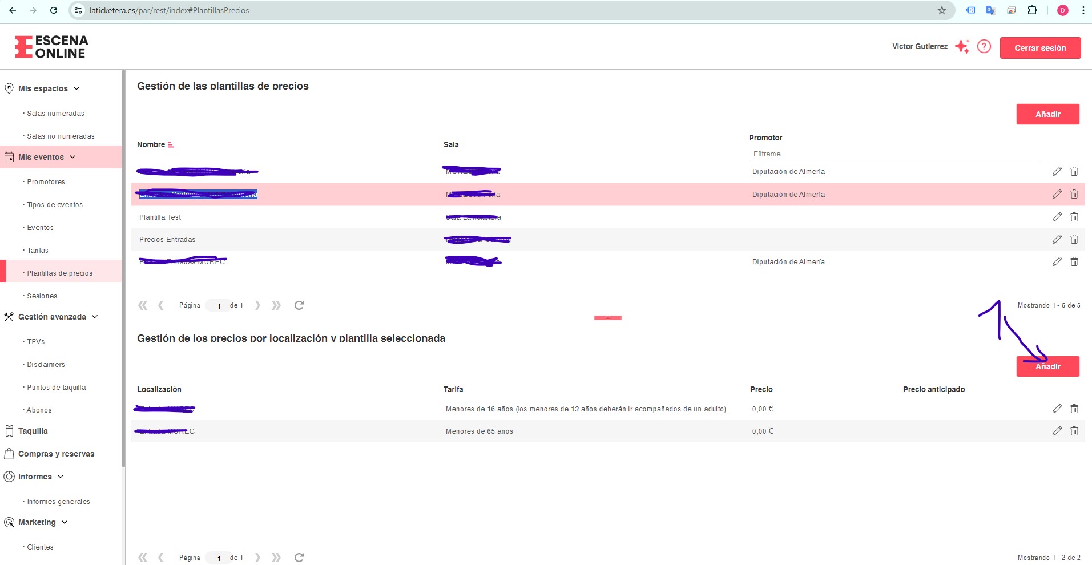Go to Eventos in the sidebar

pos(40,228)
